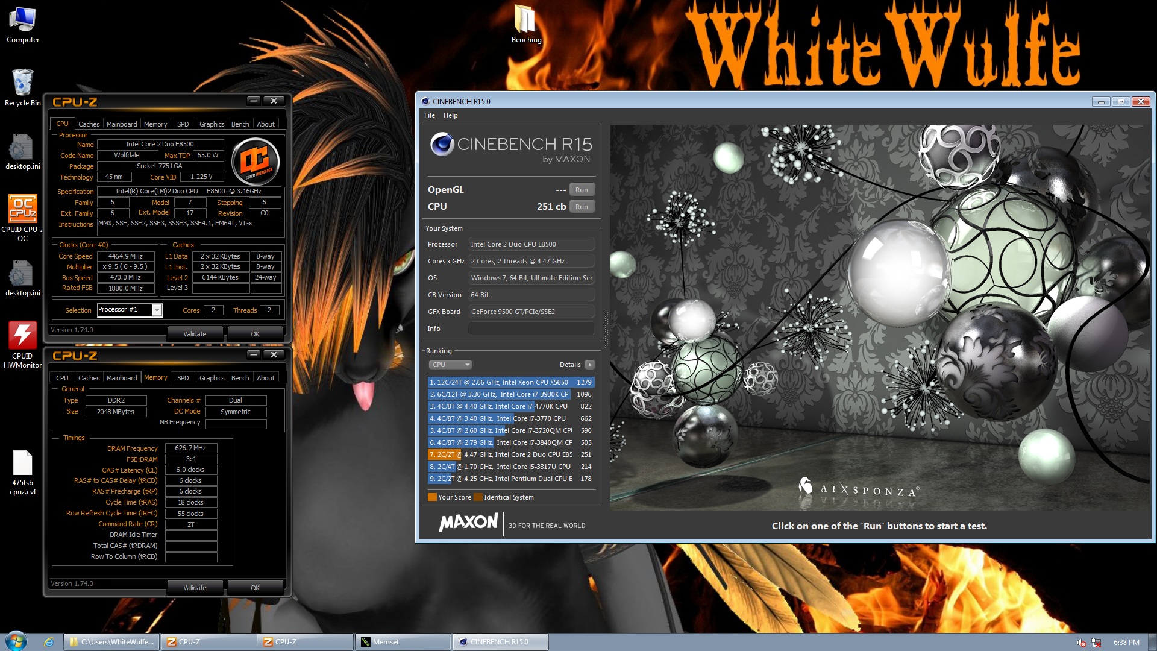Click the Your Score orange swatch legend
The image size is (1157, 651).
coord(432,497)
